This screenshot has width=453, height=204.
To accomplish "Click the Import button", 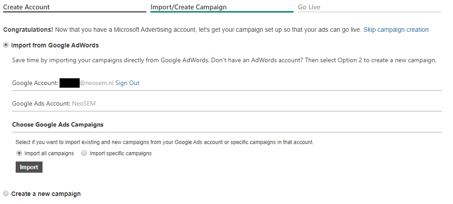I will (x=29, y=167).
